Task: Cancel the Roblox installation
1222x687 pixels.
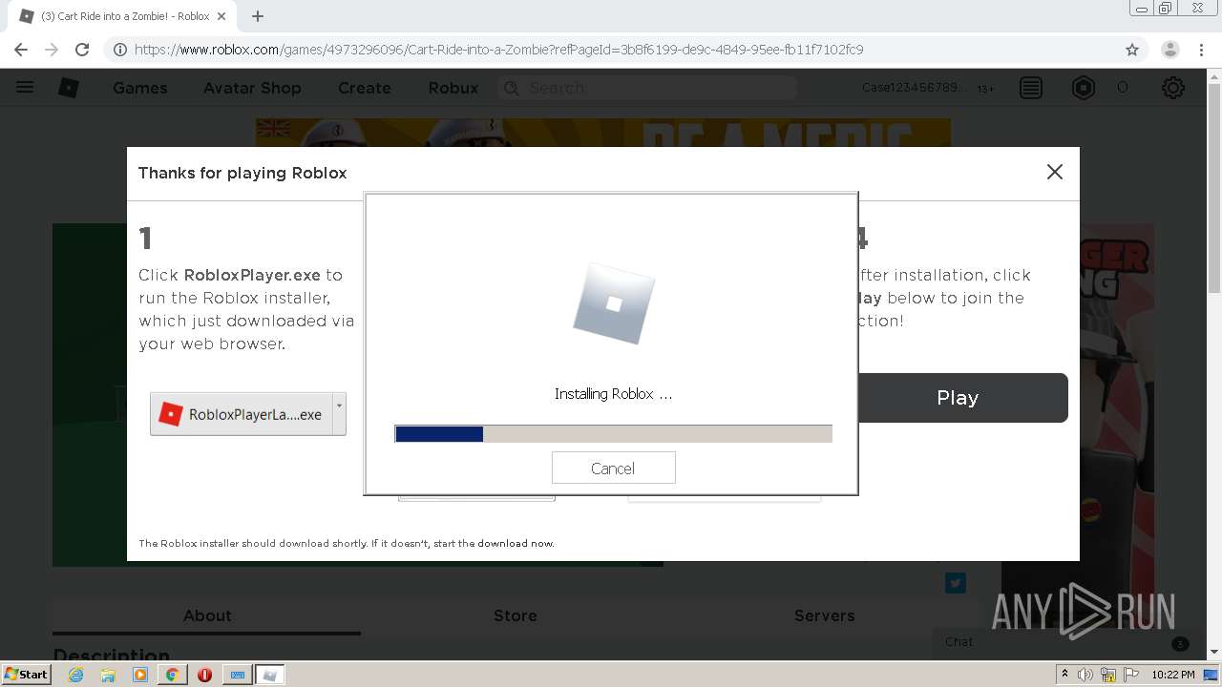Action: (x=613, y=468)
